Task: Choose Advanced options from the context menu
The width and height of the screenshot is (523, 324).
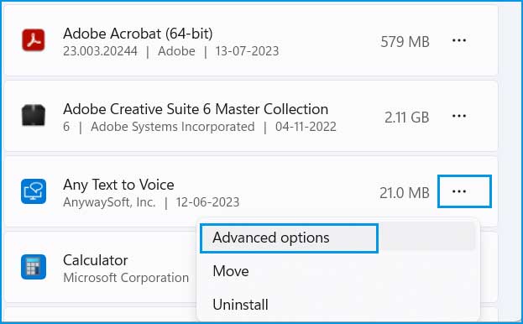Action: click(289, 238)
